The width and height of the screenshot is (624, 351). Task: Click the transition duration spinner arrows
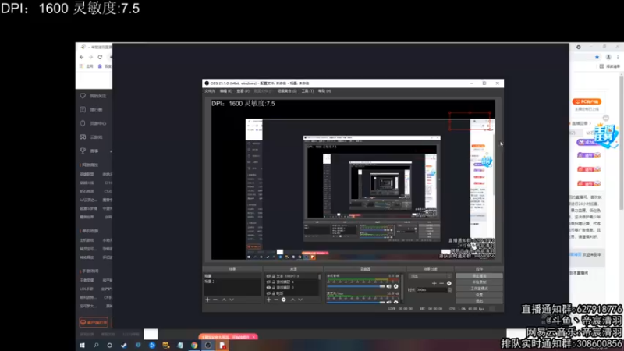(450, 290)
